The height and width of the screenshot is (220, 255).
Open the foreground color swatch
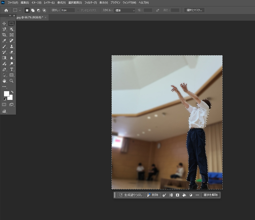[7, 94]
